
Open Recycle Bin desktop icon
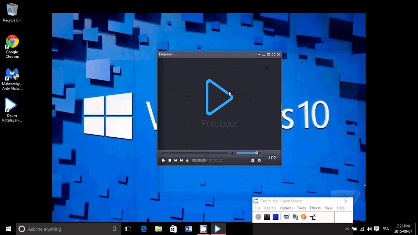pos(12,13)
